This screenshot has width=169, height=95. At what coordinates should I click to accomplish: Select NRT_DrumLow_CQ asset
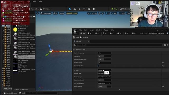(24, 43)
